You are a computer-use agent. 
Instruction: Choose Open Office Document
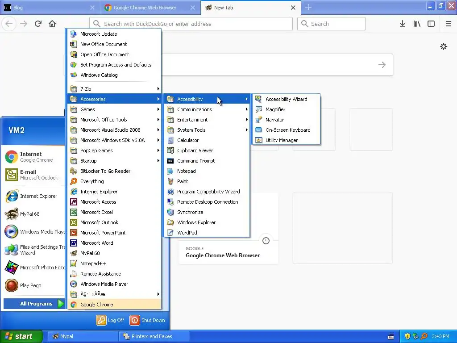coord(114,54)
